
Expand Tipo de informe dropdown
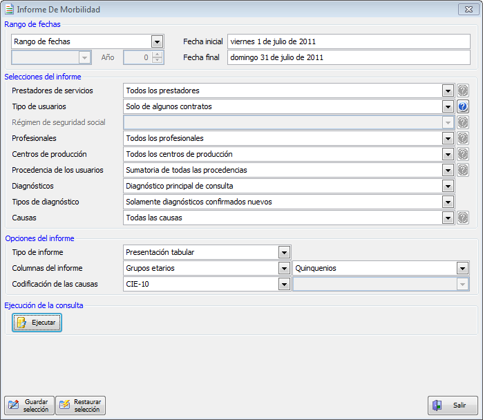pyautogui.click(x=284, y=253)
